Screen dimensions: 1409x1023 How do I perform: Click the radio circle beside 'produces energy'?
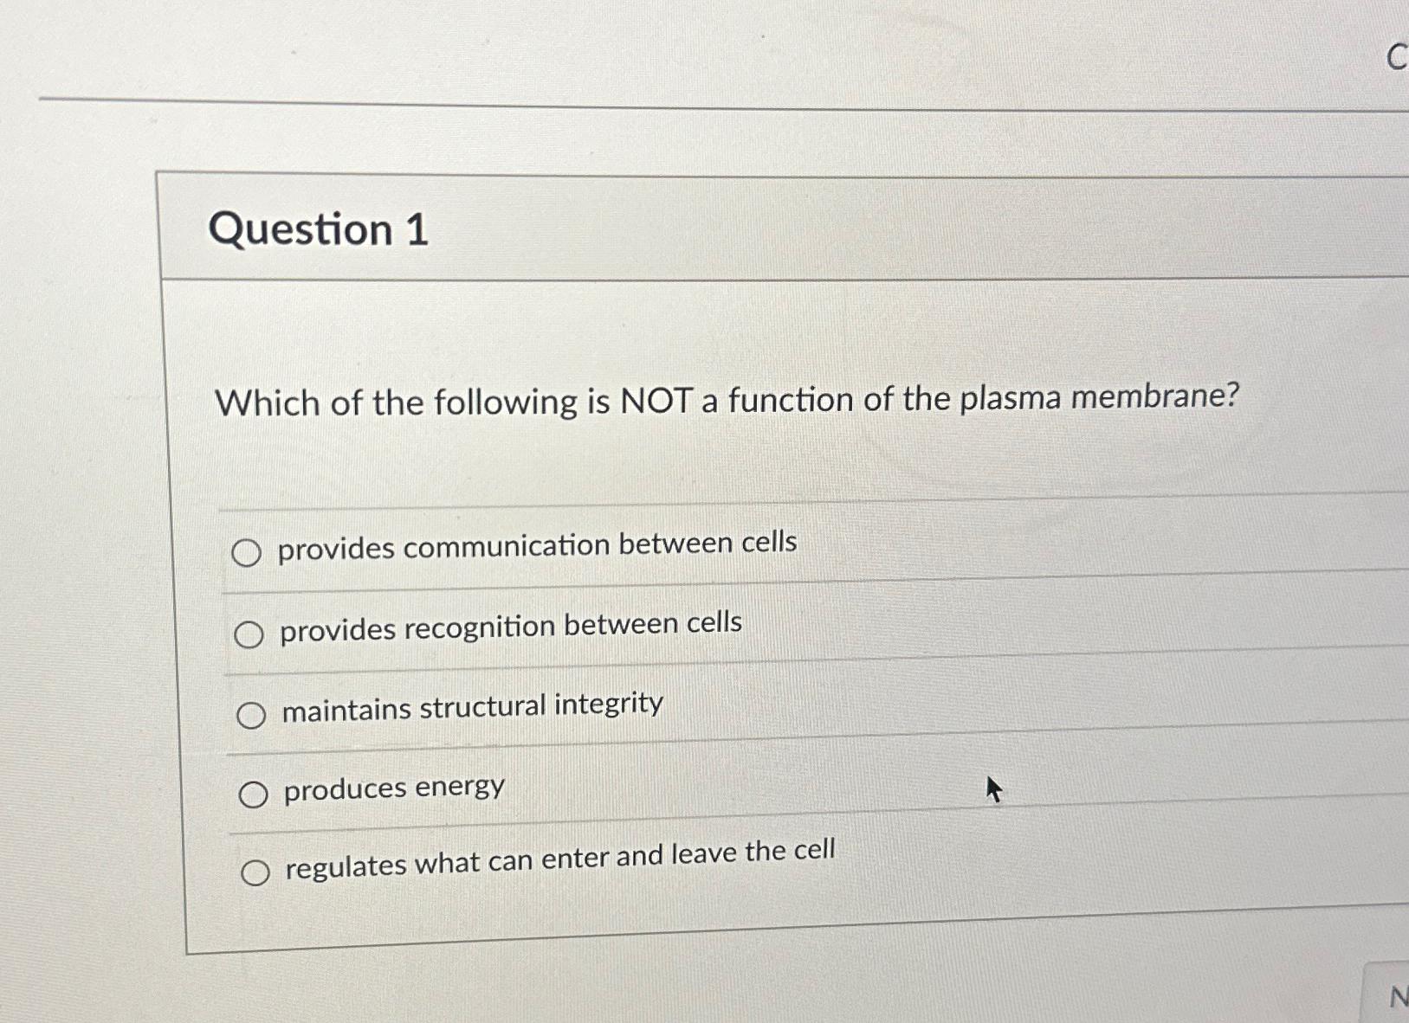coord(255,793)
